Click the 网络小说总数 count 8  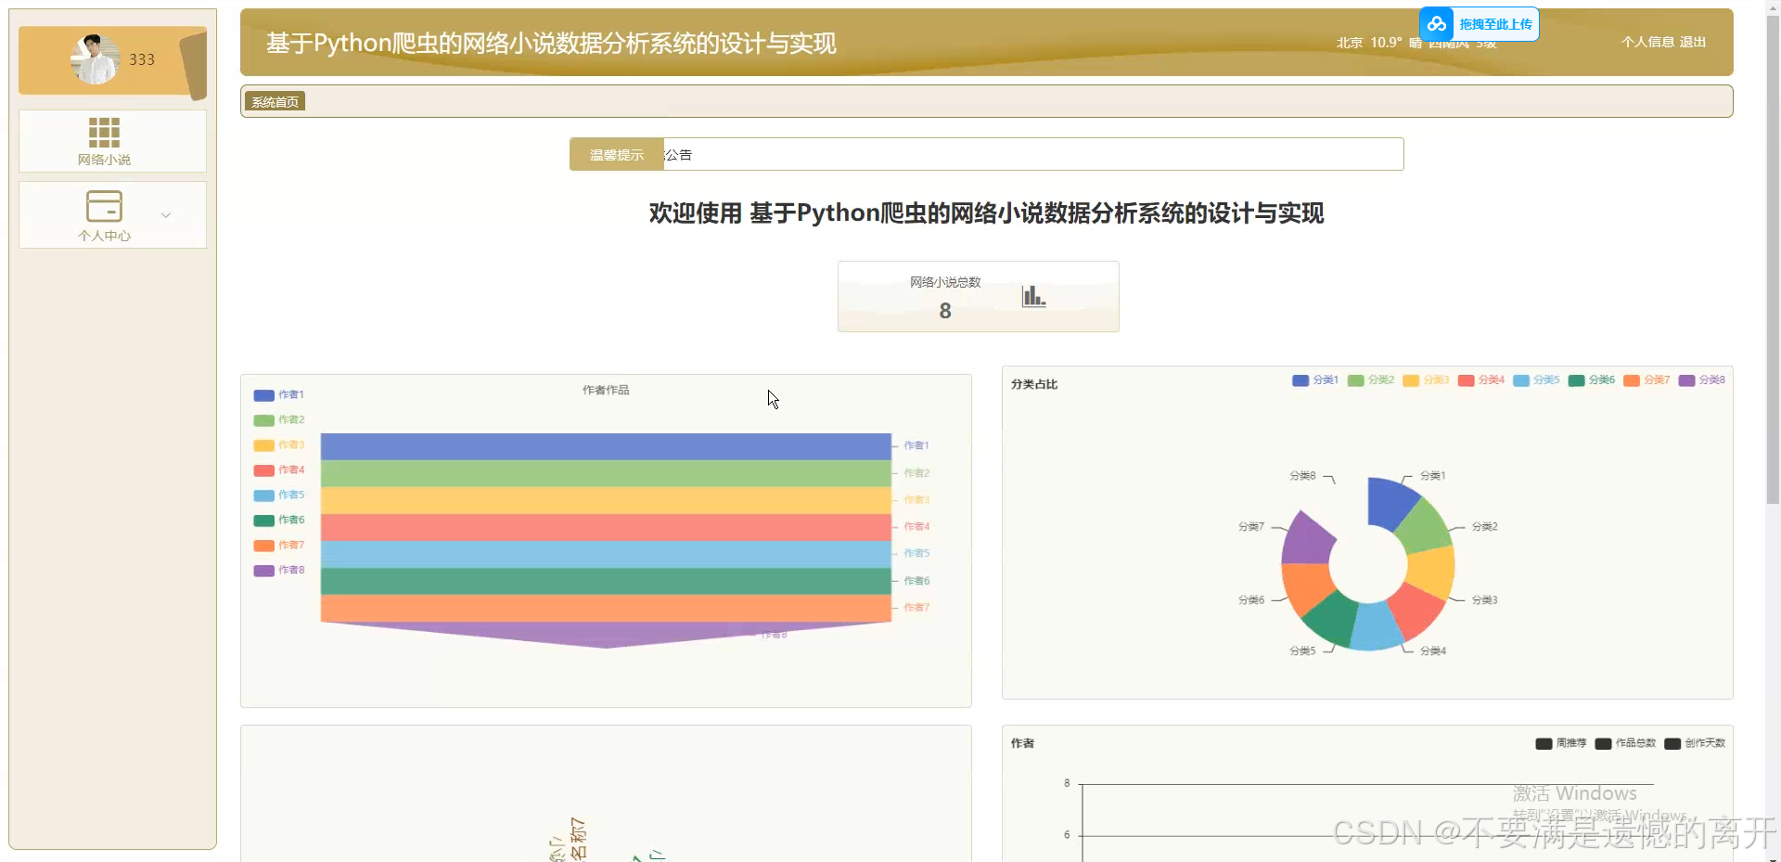click(x=945, y=311)
